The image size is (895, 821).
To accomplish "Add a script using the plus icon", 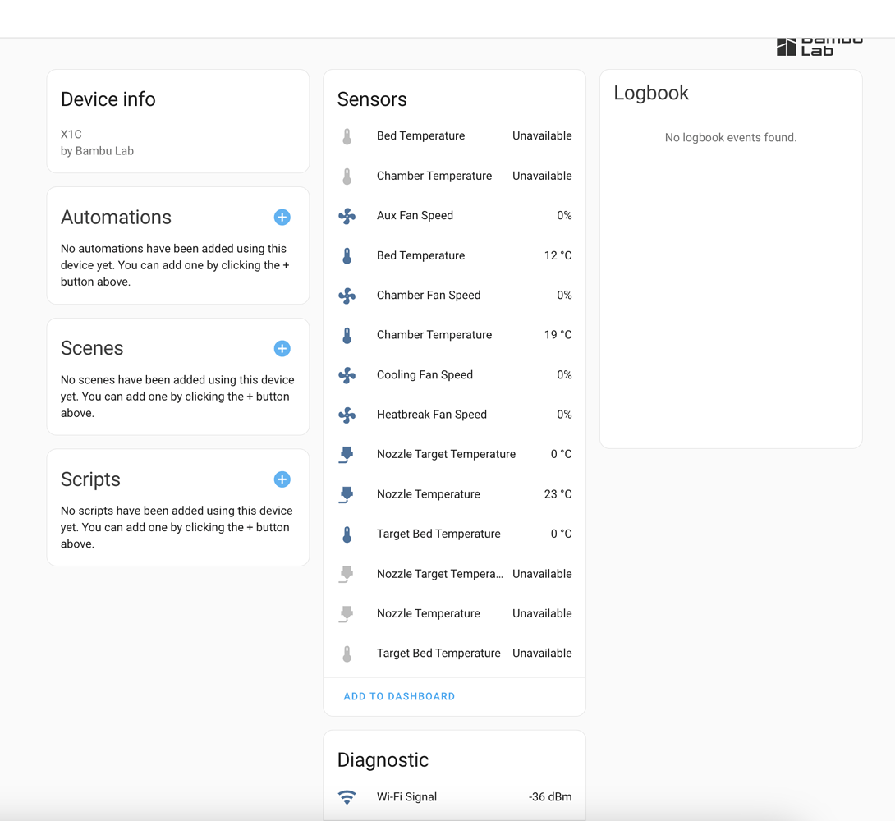I will [x=282, y=479].
